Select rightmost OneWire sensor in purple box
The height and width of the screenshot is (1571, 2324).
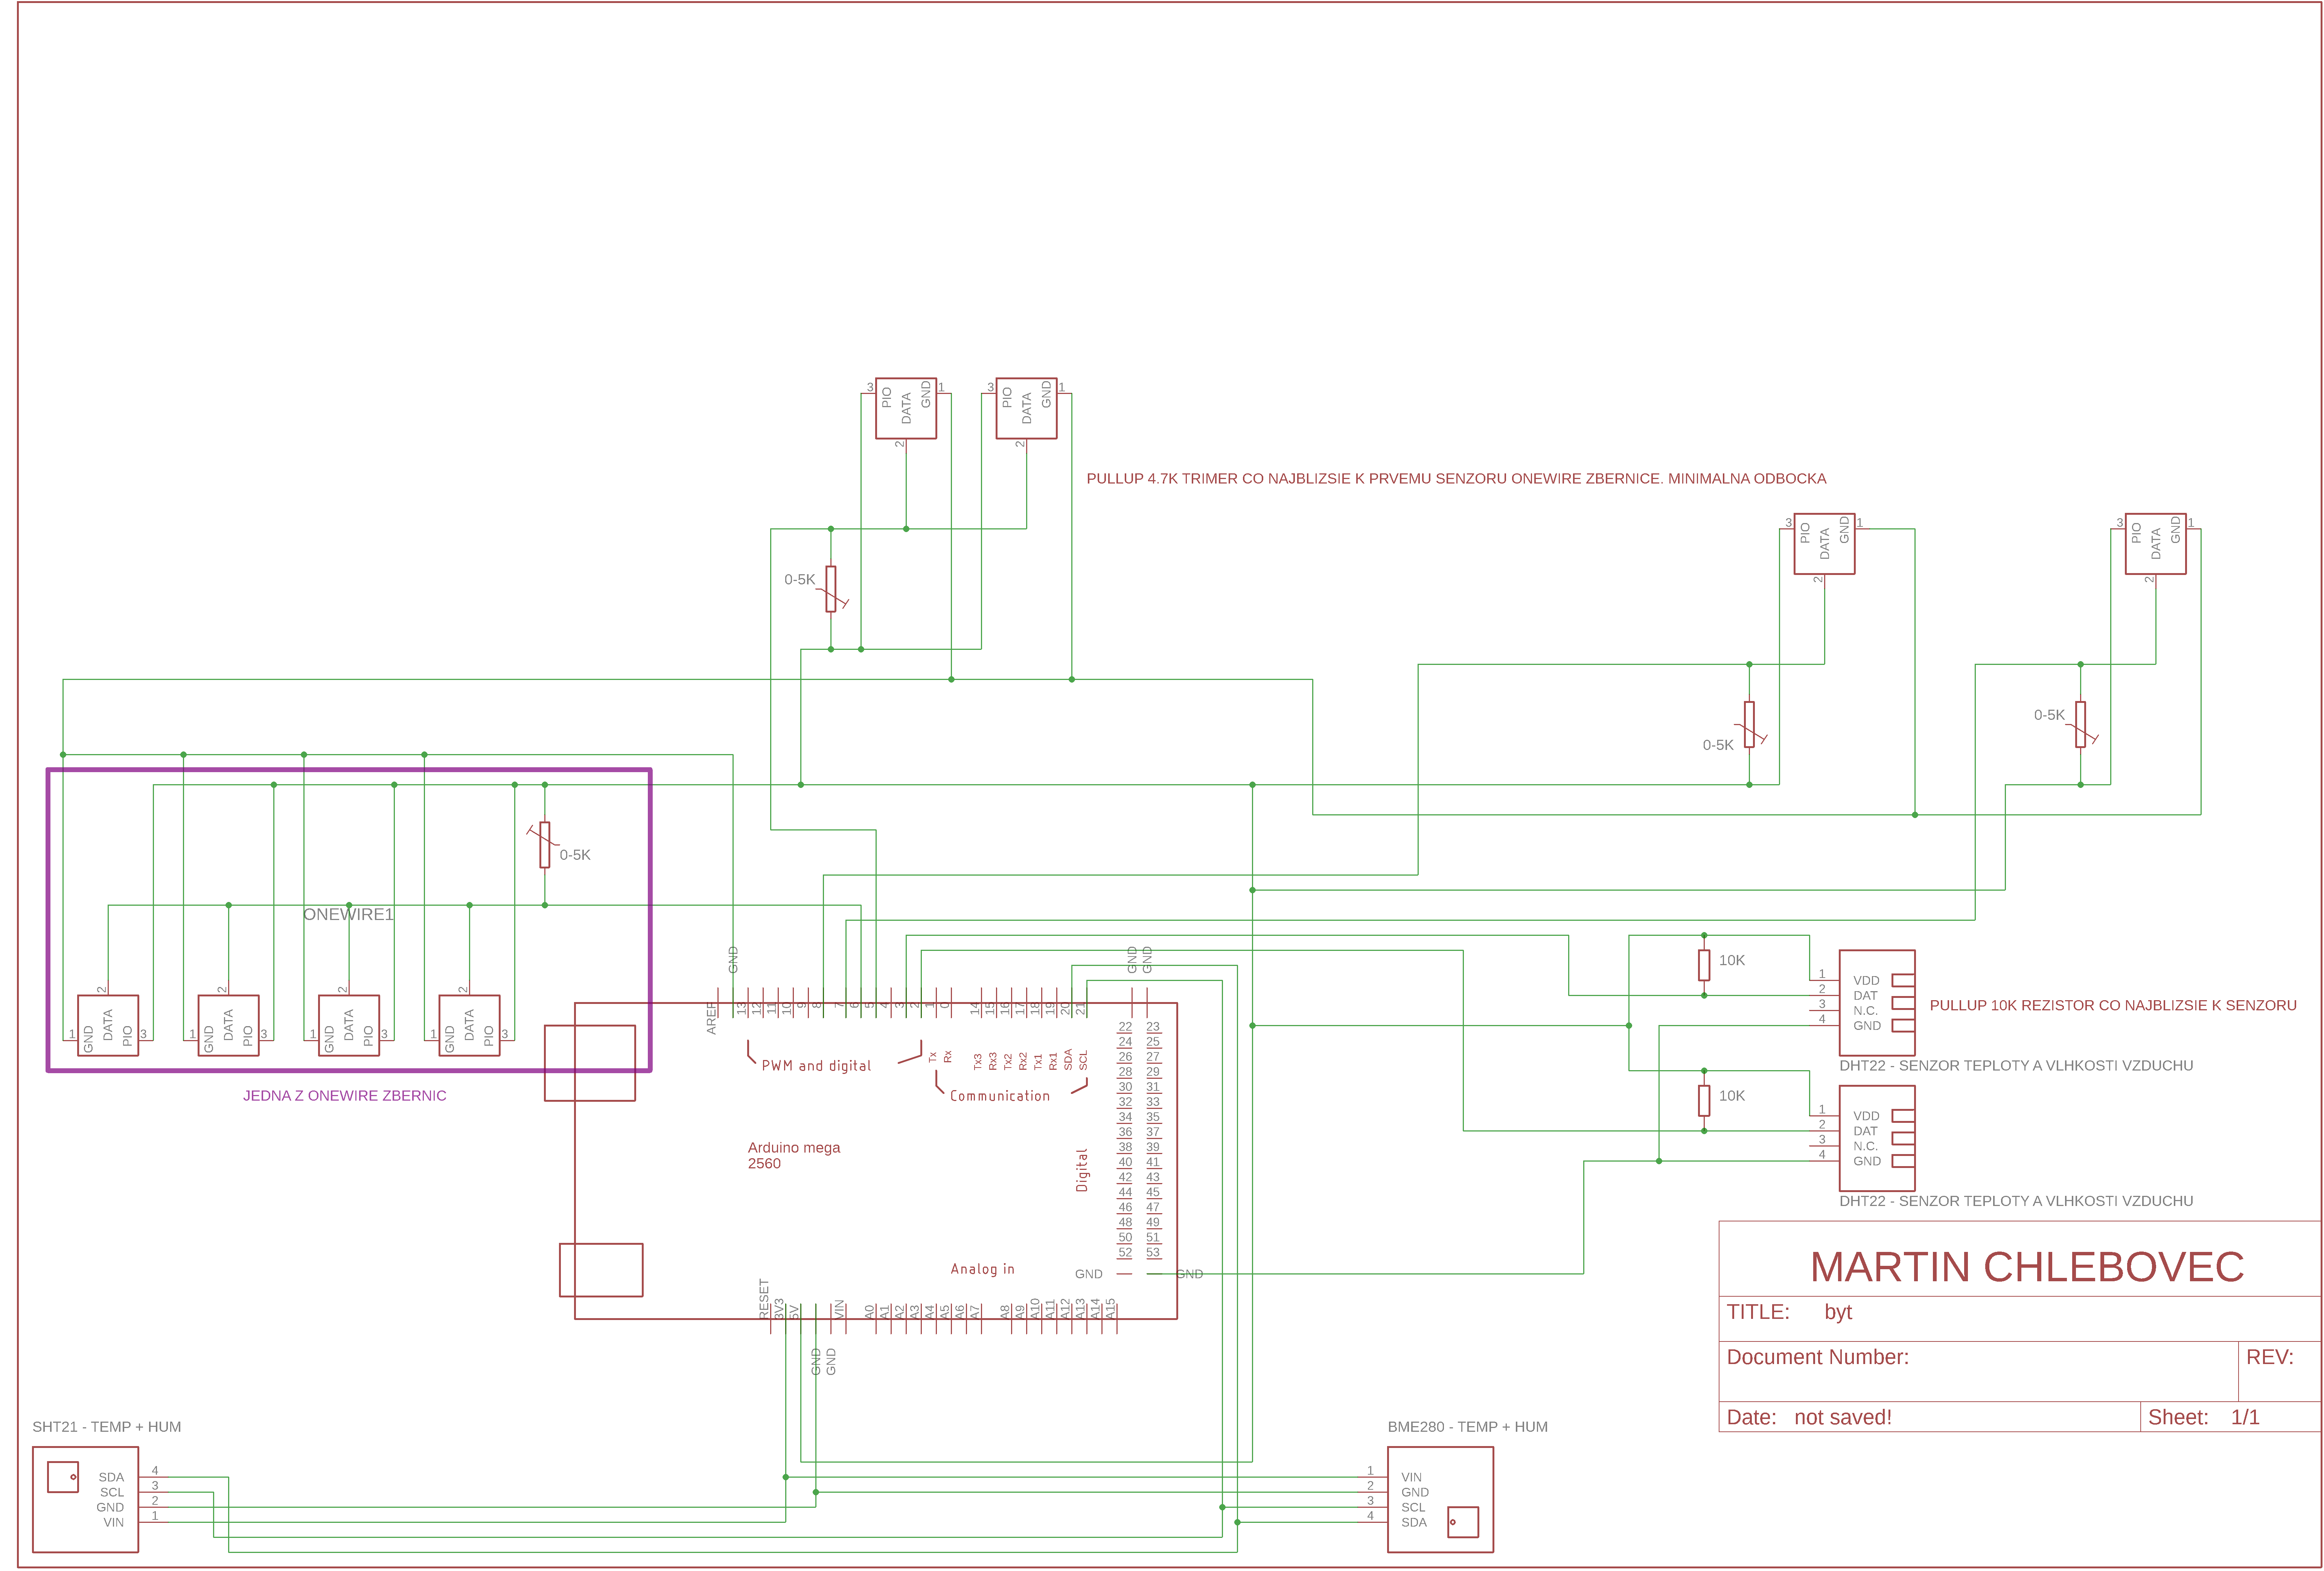tap(469, 1025)
